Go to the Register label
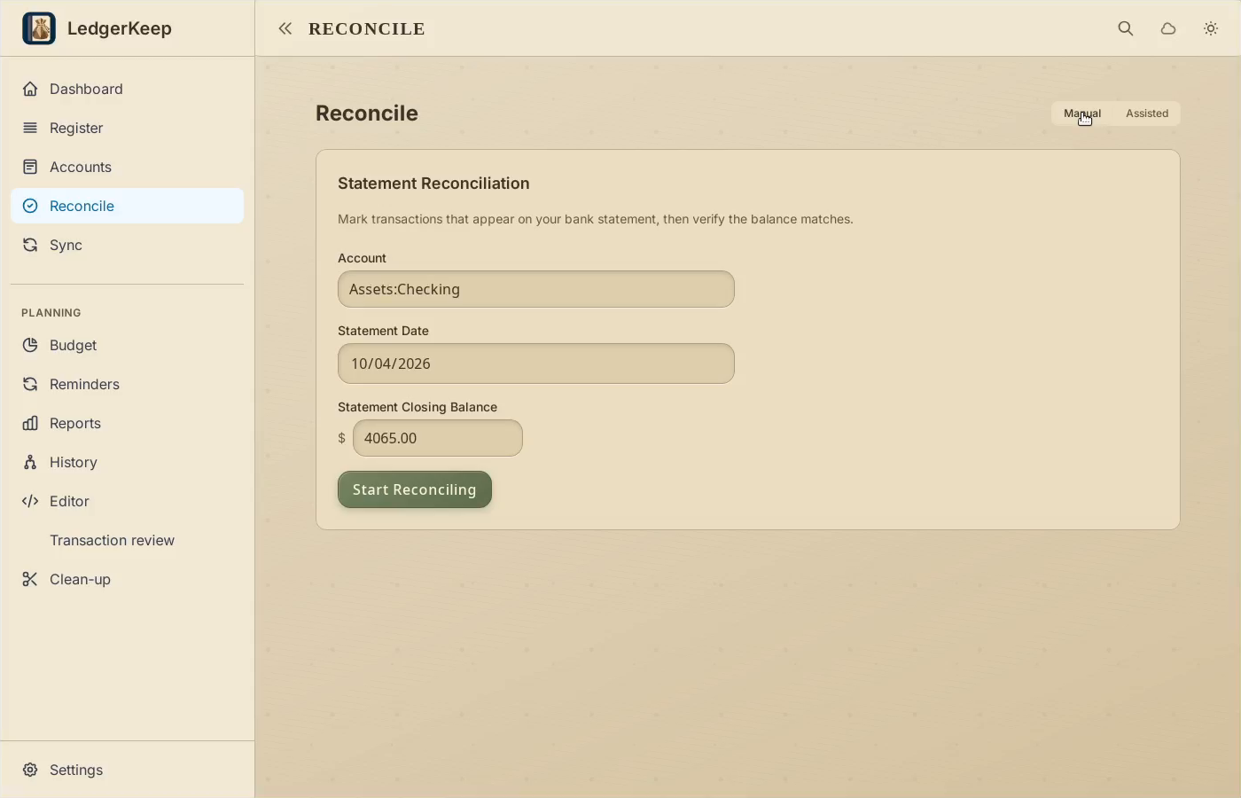This screenshot has height=798, width=1241. click(76, 128)
